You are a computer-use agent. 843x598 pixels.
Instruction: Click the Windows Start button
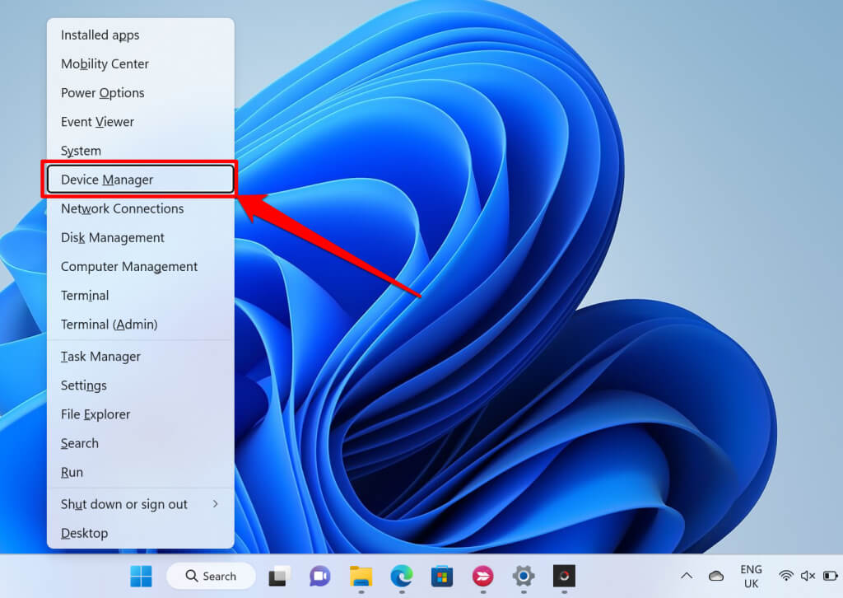(141, 576)
